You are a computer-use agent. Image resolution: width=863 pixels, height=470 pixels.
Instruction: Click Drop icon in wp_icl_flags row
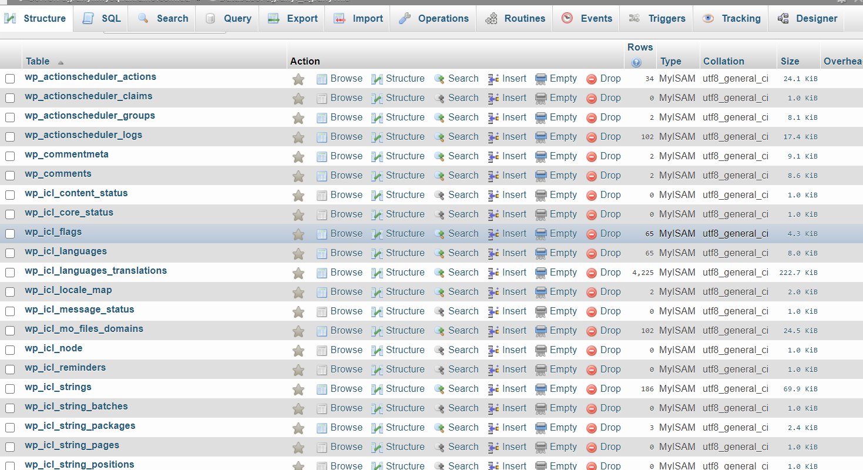click(x=592, y=234)
